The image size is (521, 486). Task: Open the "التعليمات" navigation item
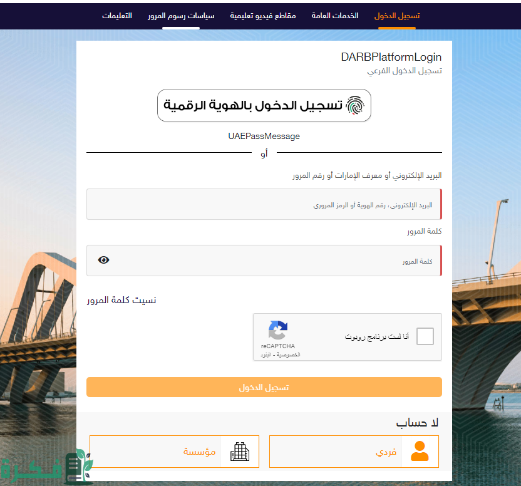(x=117, y=15)
